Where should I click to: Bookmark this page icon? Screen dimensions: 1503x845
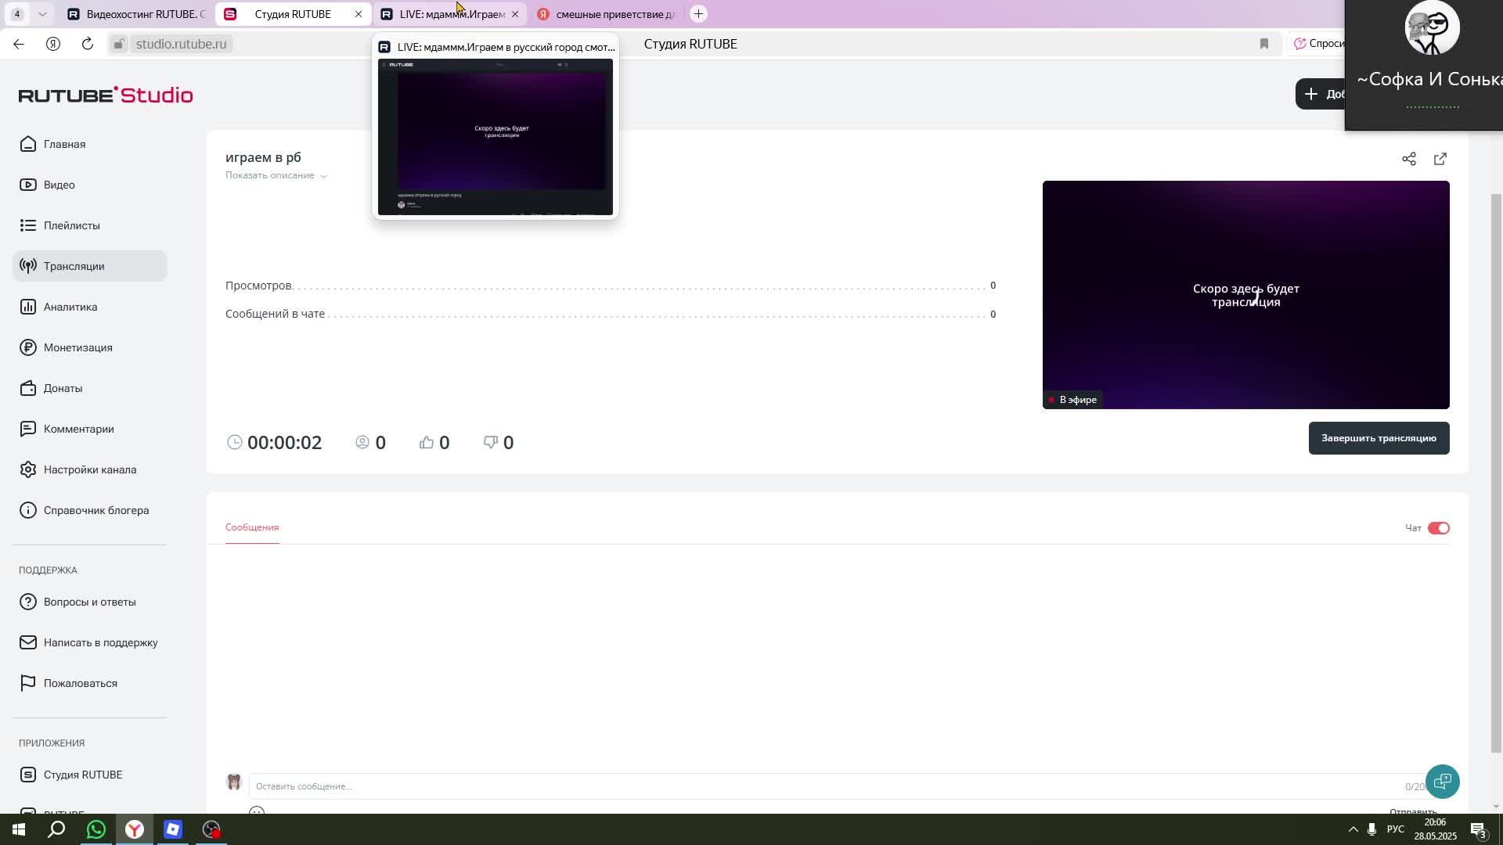pos(1264,44)
